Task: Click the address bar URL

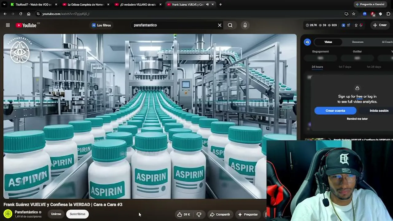Action: [x=66, y=14]
